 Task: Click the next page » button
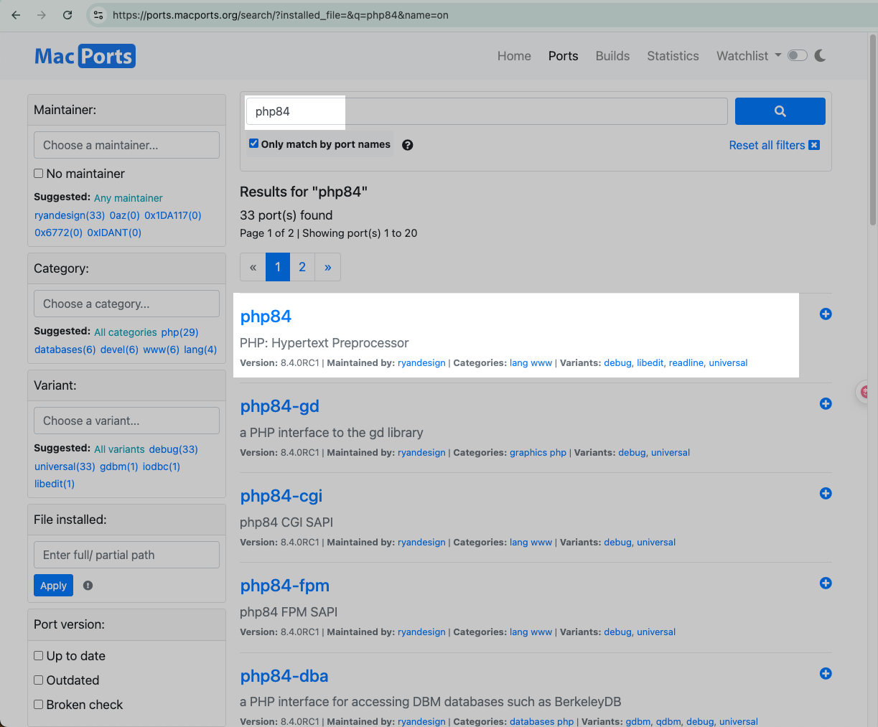click(x=327, y=267)
